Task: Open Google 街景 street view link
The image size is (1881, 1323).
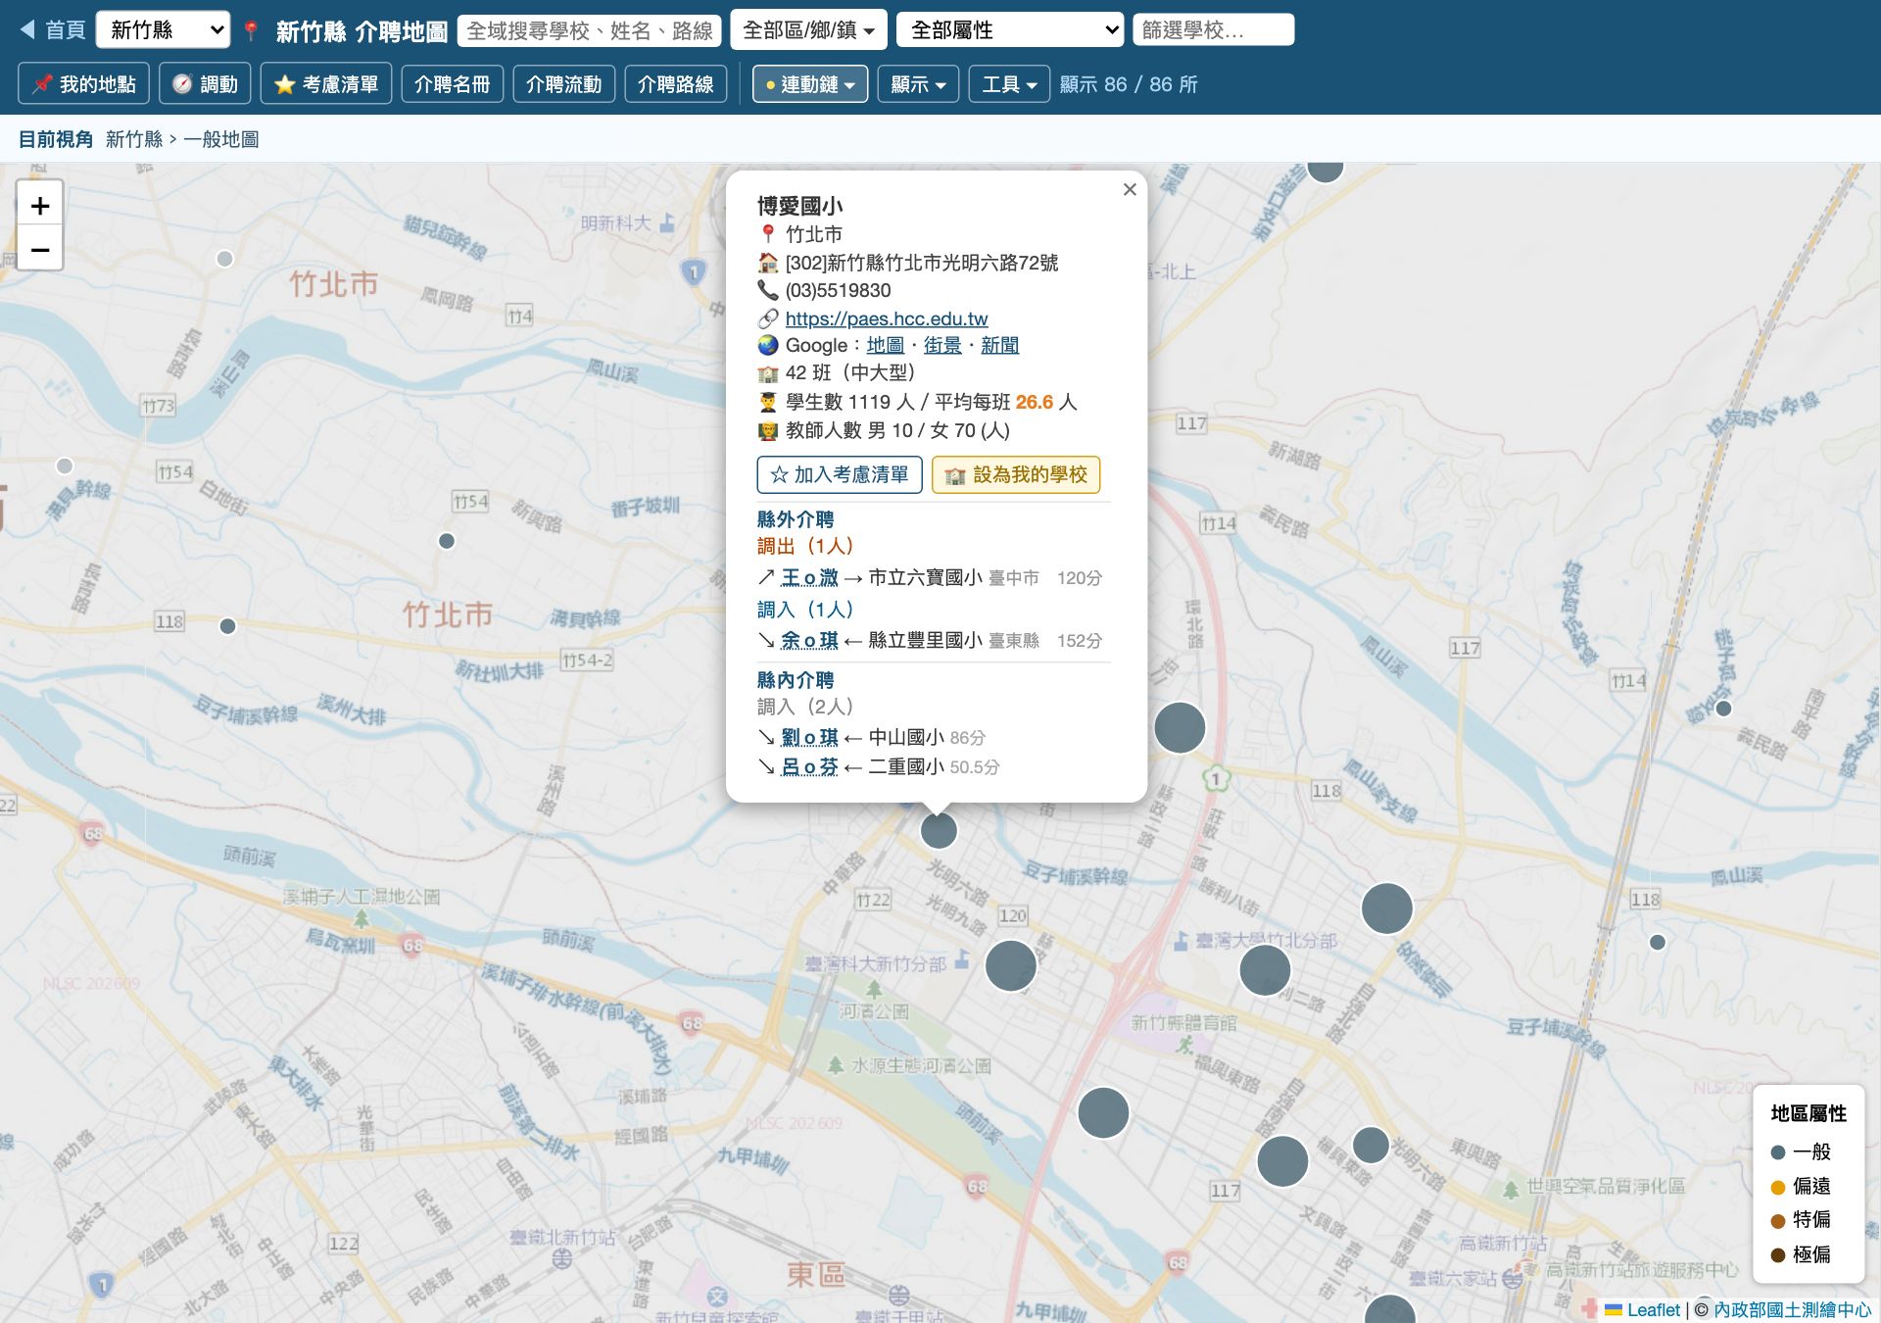Action: [x=942, y=345]
